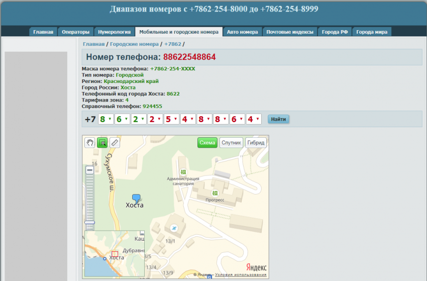Open the first green digit dropdown showing 8

(x=105, y=119)
